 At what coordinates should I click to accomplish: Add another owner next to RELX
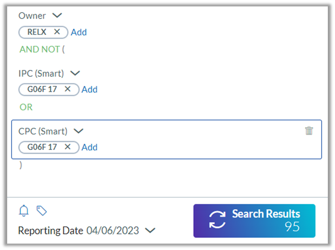79,32
